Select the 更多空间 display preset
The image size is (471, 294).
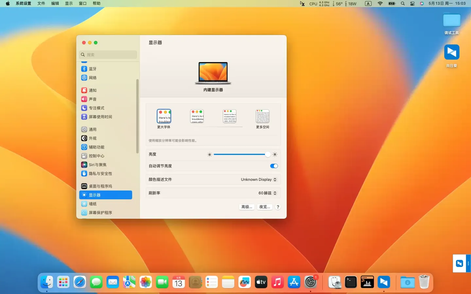click(262, 116)
